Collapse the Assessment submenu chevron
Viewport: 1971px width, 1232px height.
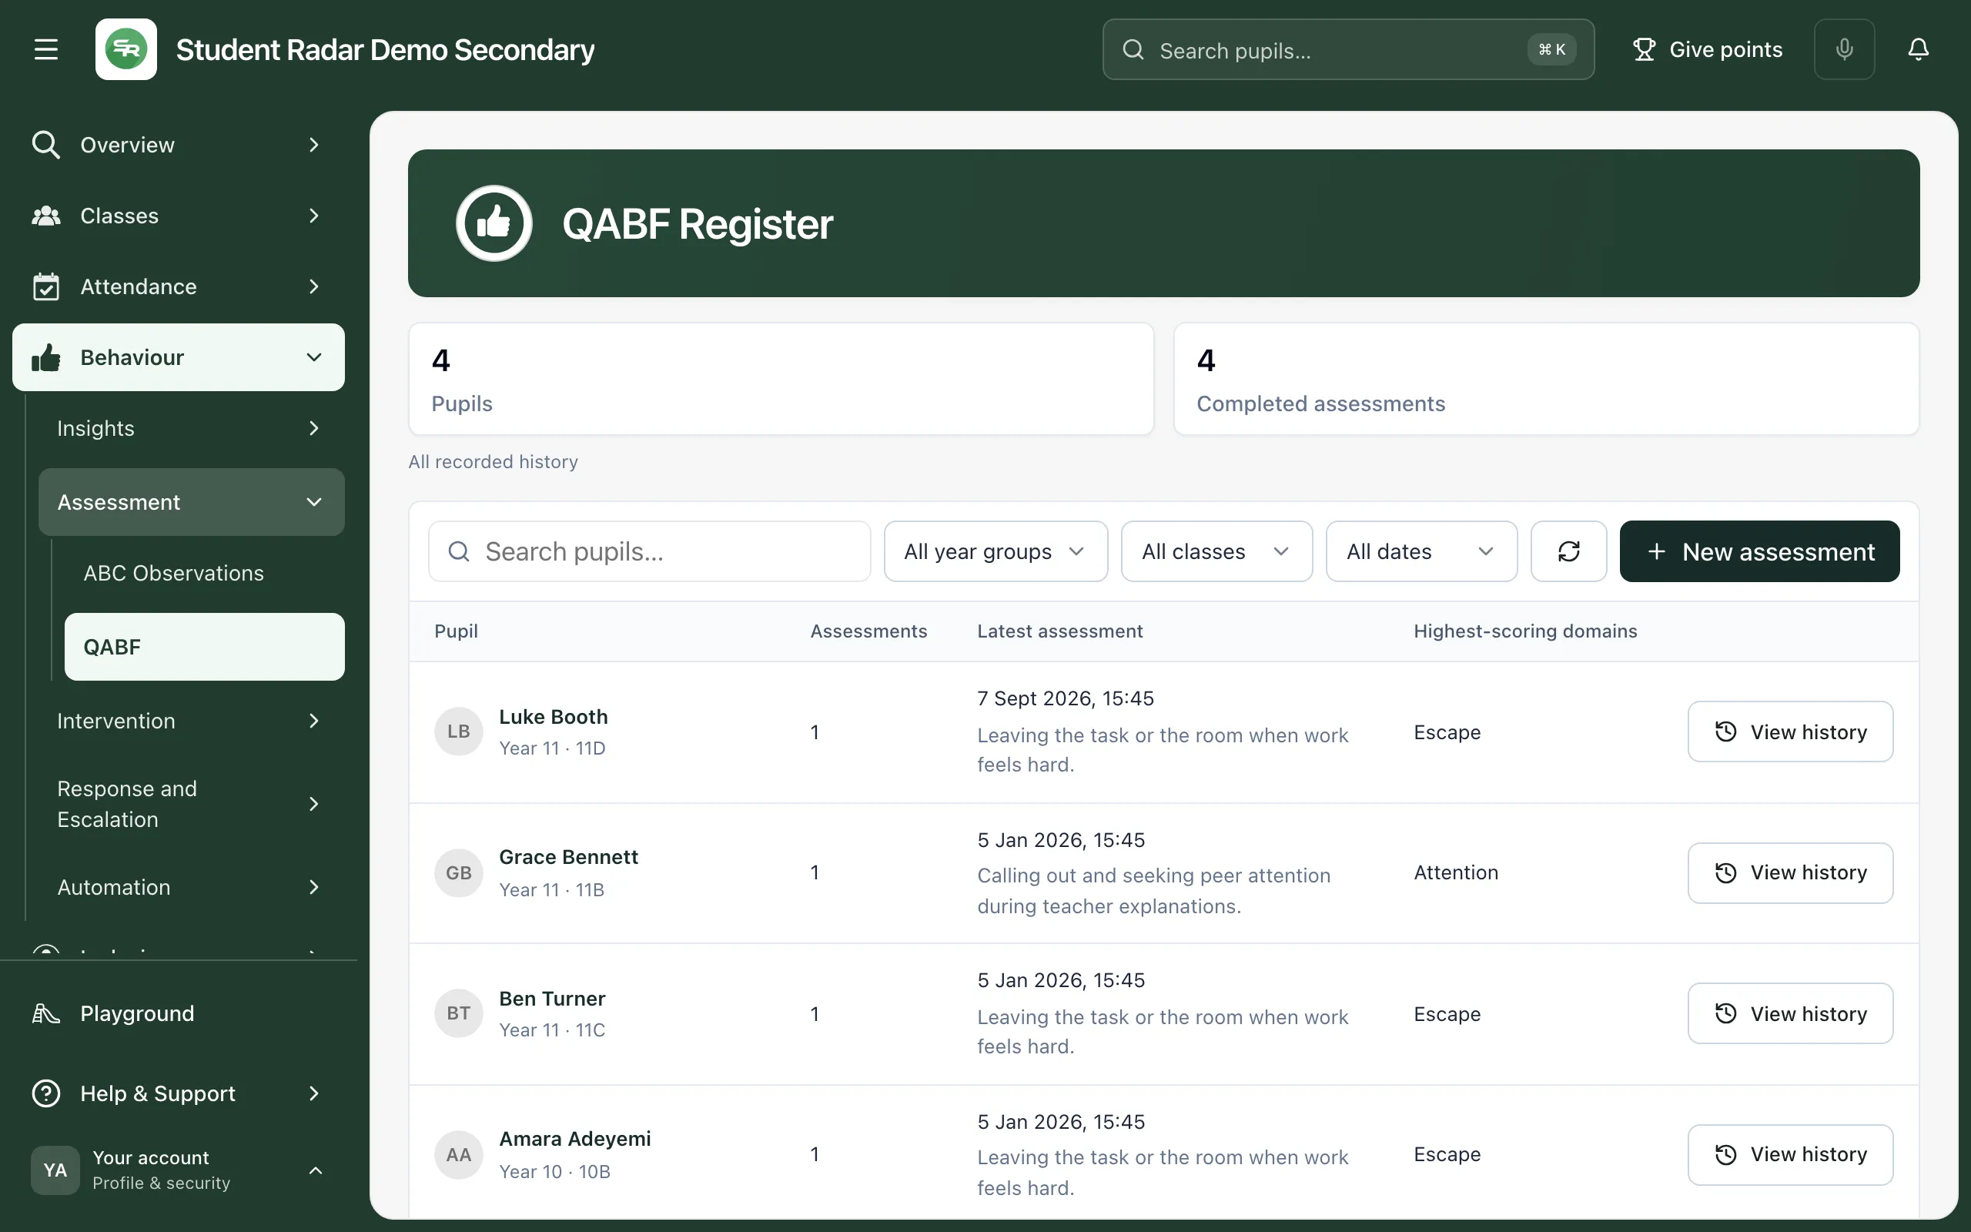pyautogui.click(x=313, y=502)
